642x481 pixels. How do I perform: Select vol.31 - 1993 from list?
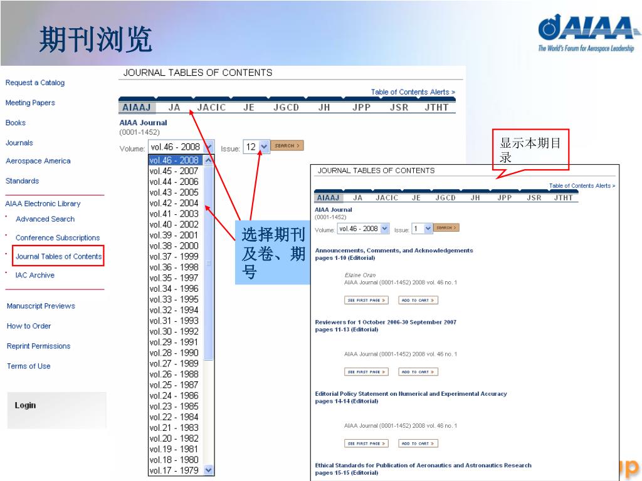(x=176, y=321)
